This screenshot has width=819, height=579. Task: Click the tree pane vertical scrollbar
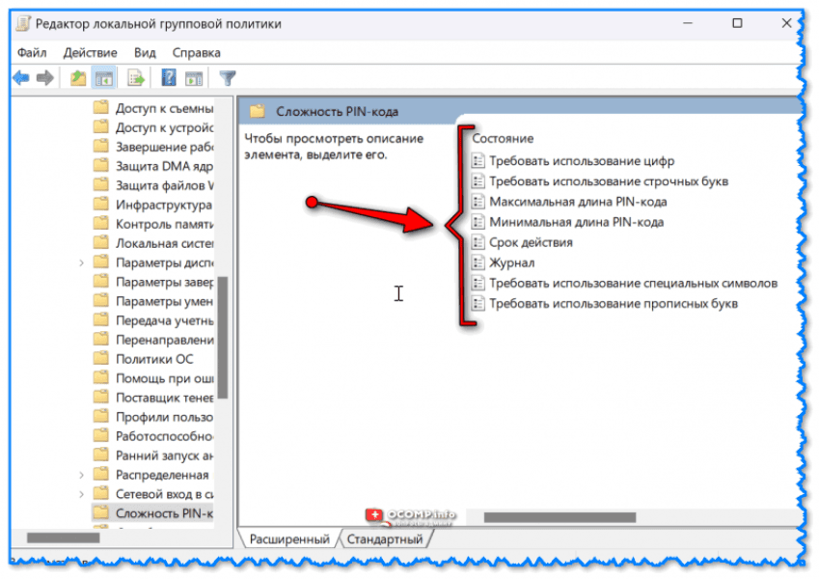223,338
